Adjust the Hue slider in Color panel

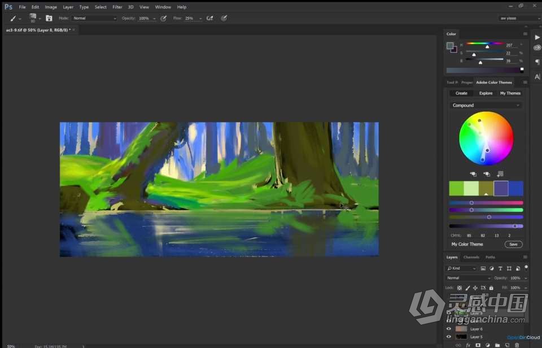click(484, 44)
